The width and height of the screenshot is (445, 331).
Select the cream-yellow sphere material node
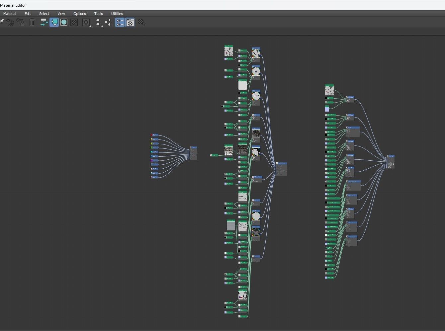(154, 139)
